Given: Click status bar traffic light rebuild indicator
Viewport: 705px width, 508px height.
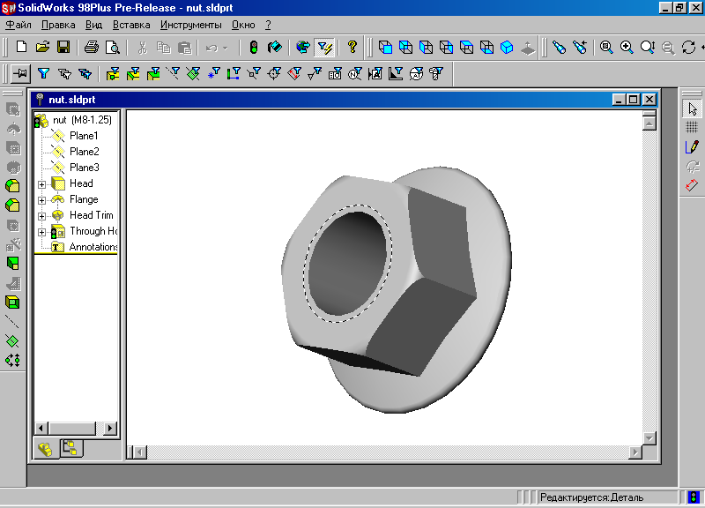Looking at the screenshot, I should click(694, 497).
